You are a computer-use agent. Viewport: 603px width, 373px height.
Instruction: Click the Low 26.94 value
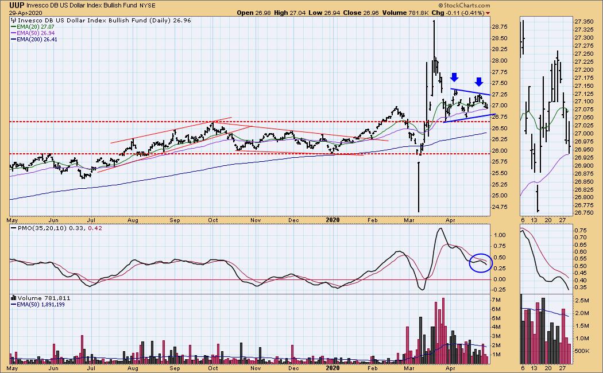324,13
